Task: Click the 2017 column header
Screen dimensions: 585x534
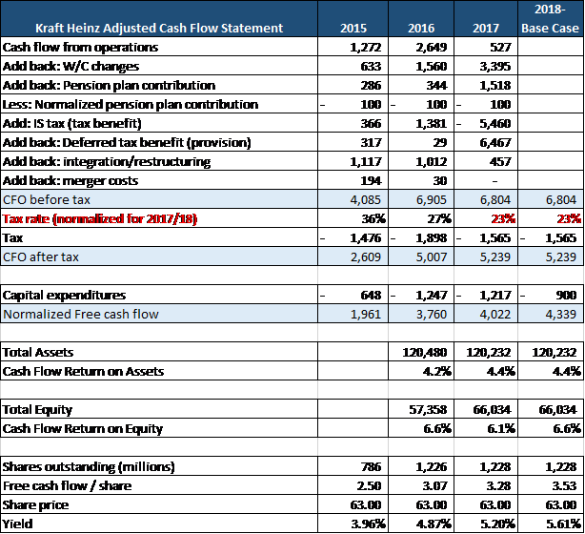Action: pyautogui.click(x=485, y=28)
